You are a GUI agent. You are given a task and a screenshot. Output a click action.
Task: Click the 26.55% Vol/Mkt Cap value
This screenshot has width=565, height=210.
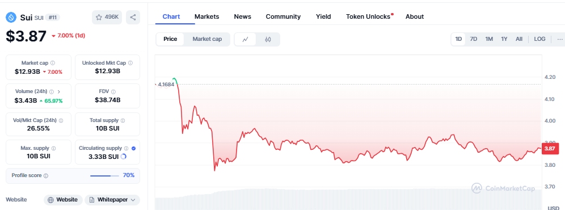coord(38,128)
